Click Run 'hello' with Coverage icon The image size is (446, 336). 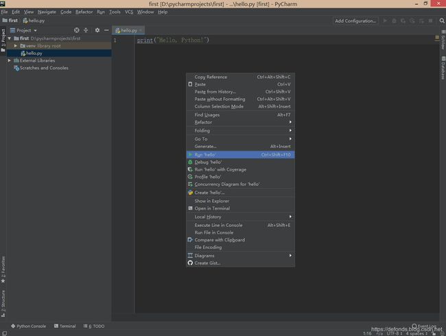pos(190,169)
